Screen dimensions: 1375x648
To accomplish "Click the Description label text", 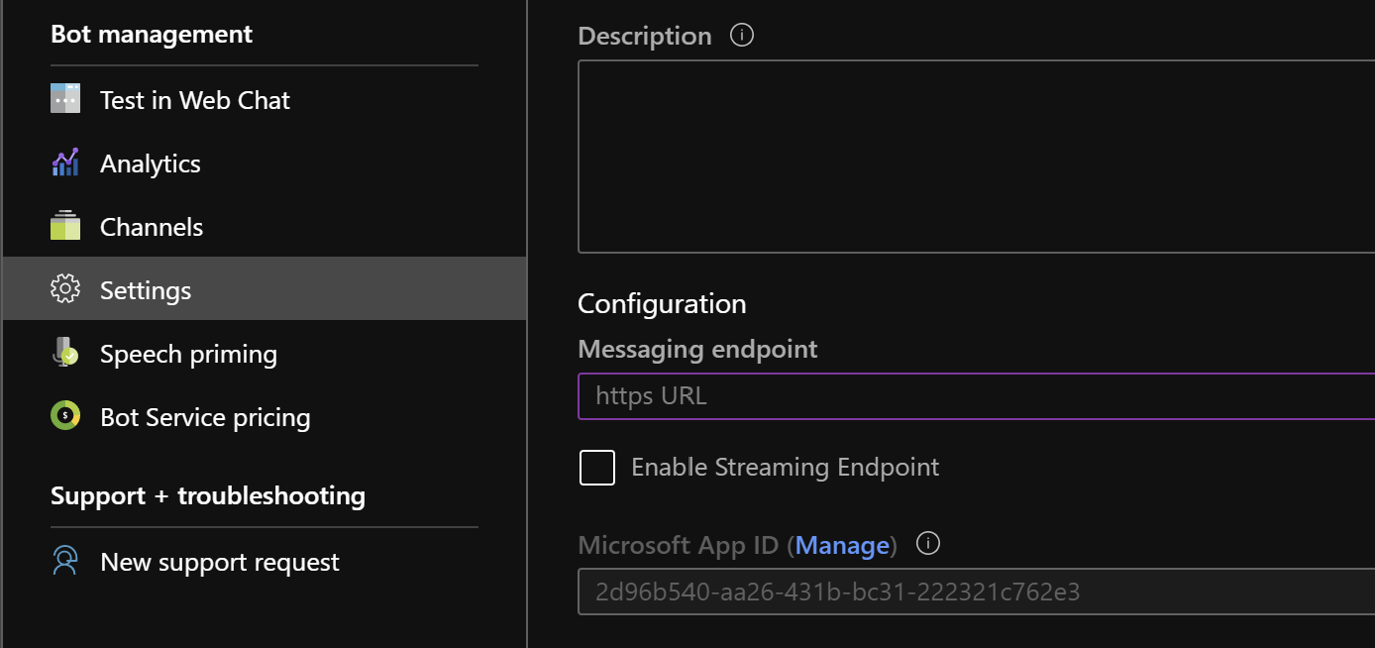I will [x=645, y=37].
